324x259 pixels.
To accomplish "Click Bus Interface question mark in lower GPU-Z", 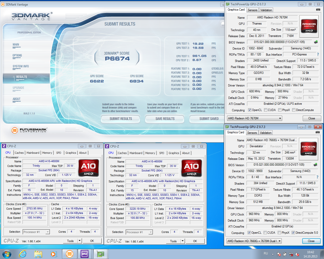I will (x=317, y=177).
